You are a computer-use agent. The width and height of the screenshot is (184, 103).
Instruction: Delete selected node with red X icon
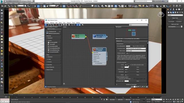tap(56, 25)
